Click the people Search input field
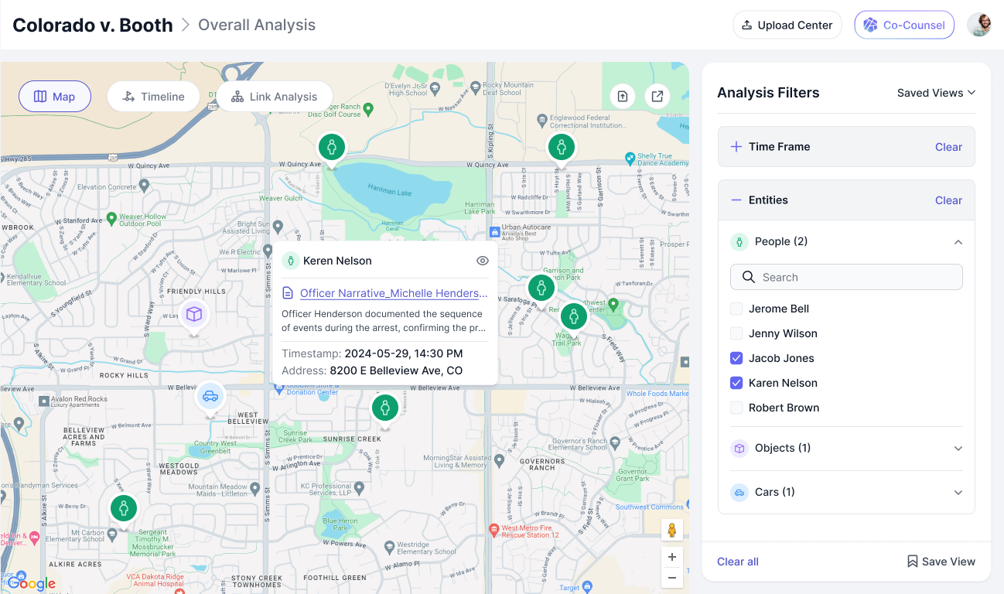The image size is (1004, 594). point(846,277)
